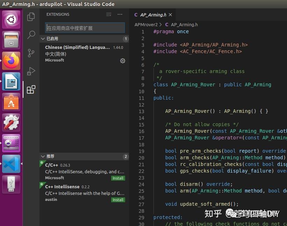Clear extensions search results icon
This screenshot has height=226, width=287.
108,14
